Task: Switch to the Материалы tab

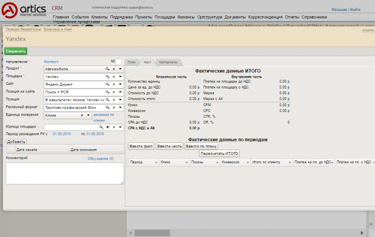Action: click(168, 62)
